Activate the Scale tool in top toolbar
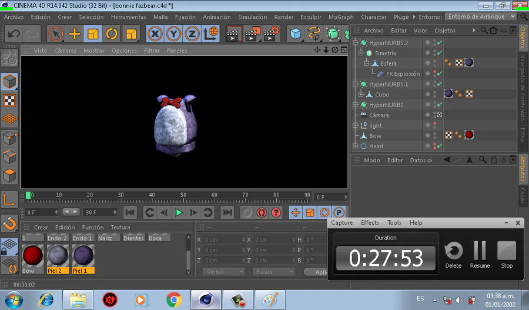529x310 pixels. point(93,34)
